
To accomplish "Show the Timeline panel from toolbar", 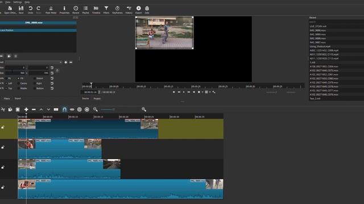I will click(96, 10).
